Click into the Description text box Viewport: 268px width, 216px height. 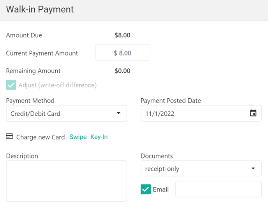(67, 181)
